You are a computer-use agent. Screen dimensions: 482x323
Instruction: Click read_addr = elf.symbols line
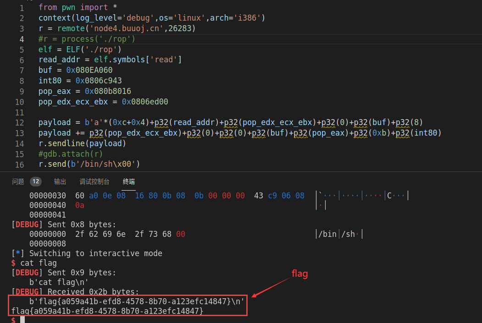click(x=110, y=60)
